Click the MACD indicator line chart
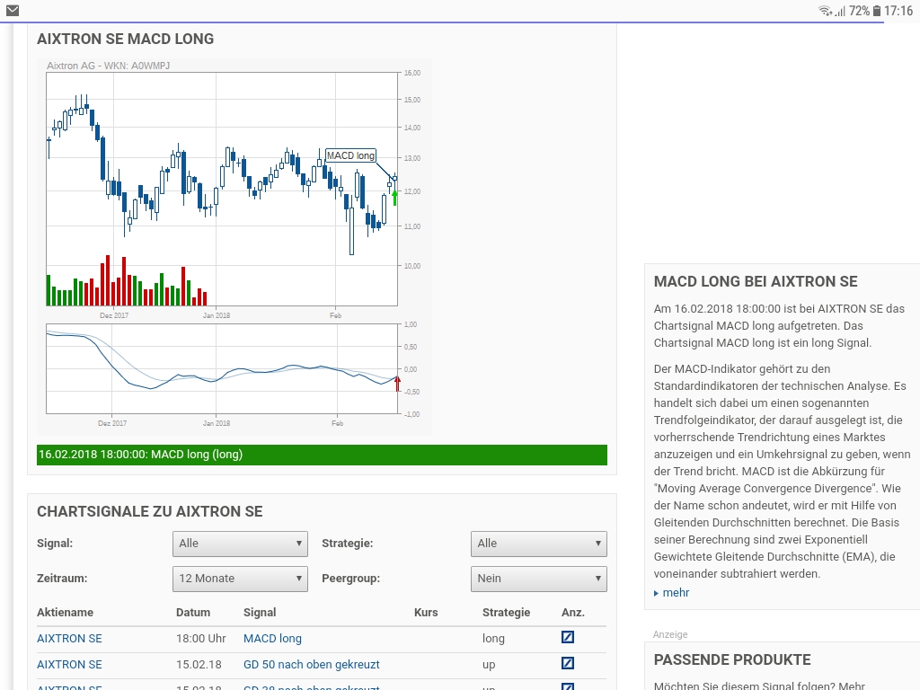920x690 pixels. (222, 369)
